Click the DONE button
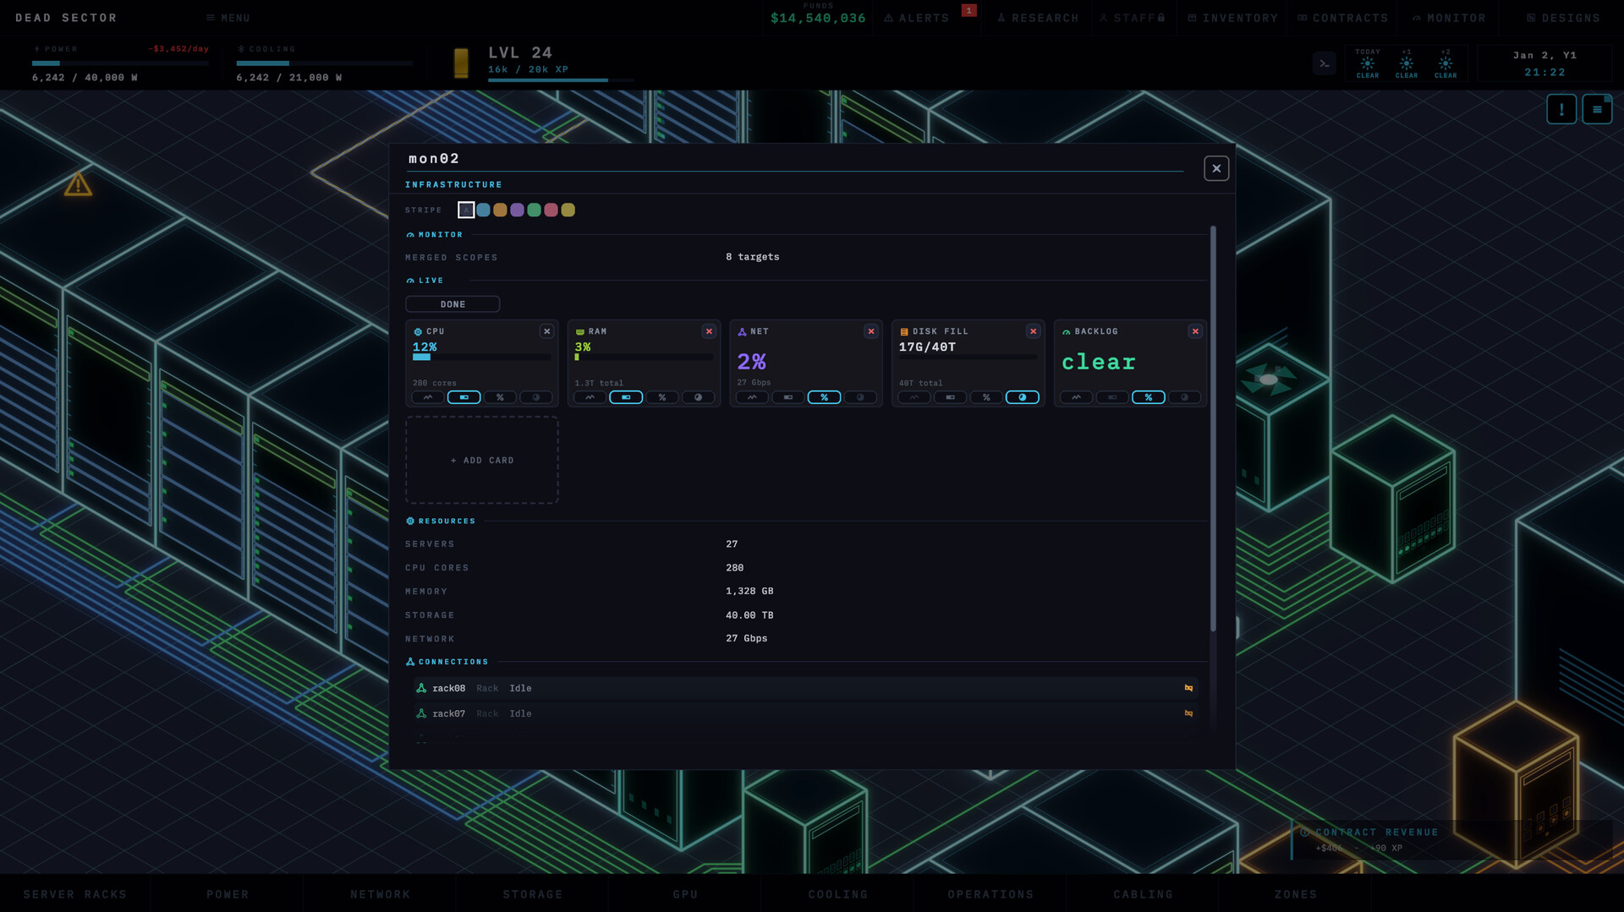This screenshot has height=912, width=1624. coord(453,304)
